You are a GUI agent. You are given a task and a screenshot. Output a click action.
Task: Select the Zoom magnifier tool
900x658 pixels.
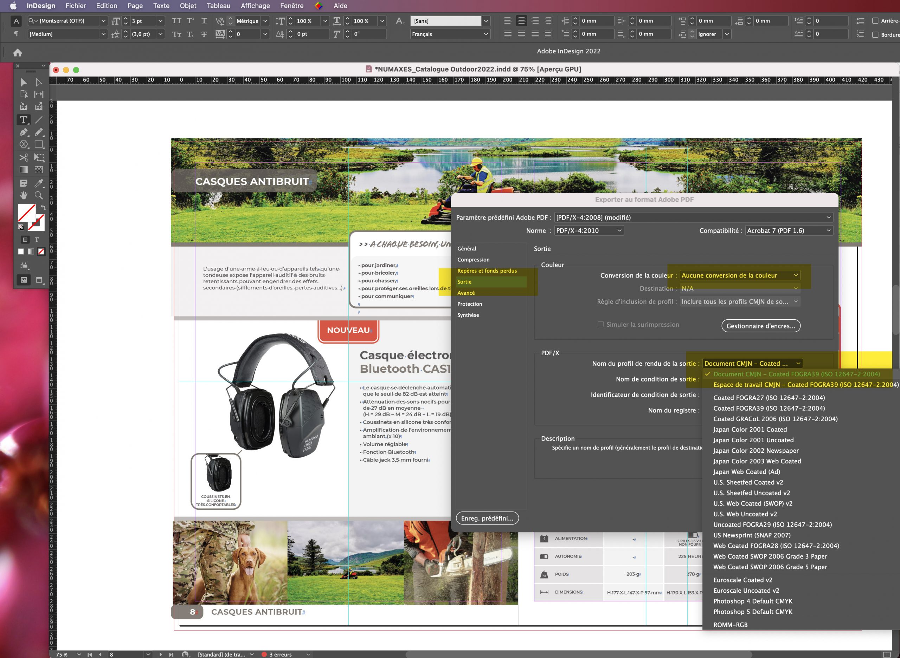click(x=39, y=195)
